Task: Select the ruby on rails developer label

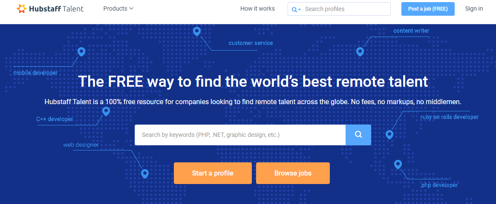Action: [x=450, y=117]
